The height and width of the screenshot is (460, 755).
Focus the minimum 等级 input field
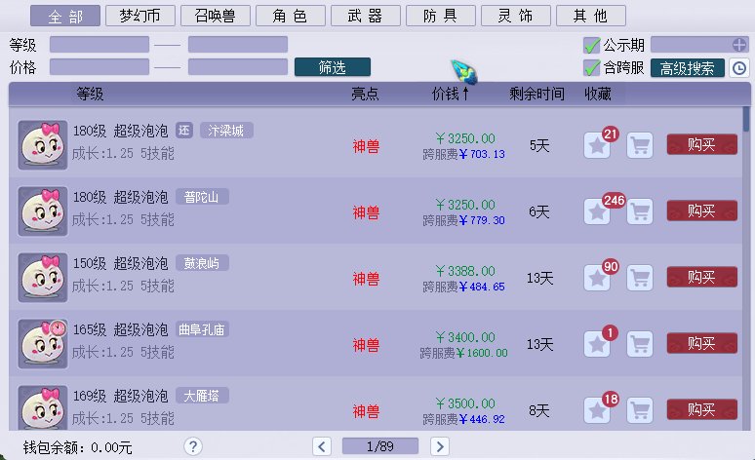click(99, 44)
